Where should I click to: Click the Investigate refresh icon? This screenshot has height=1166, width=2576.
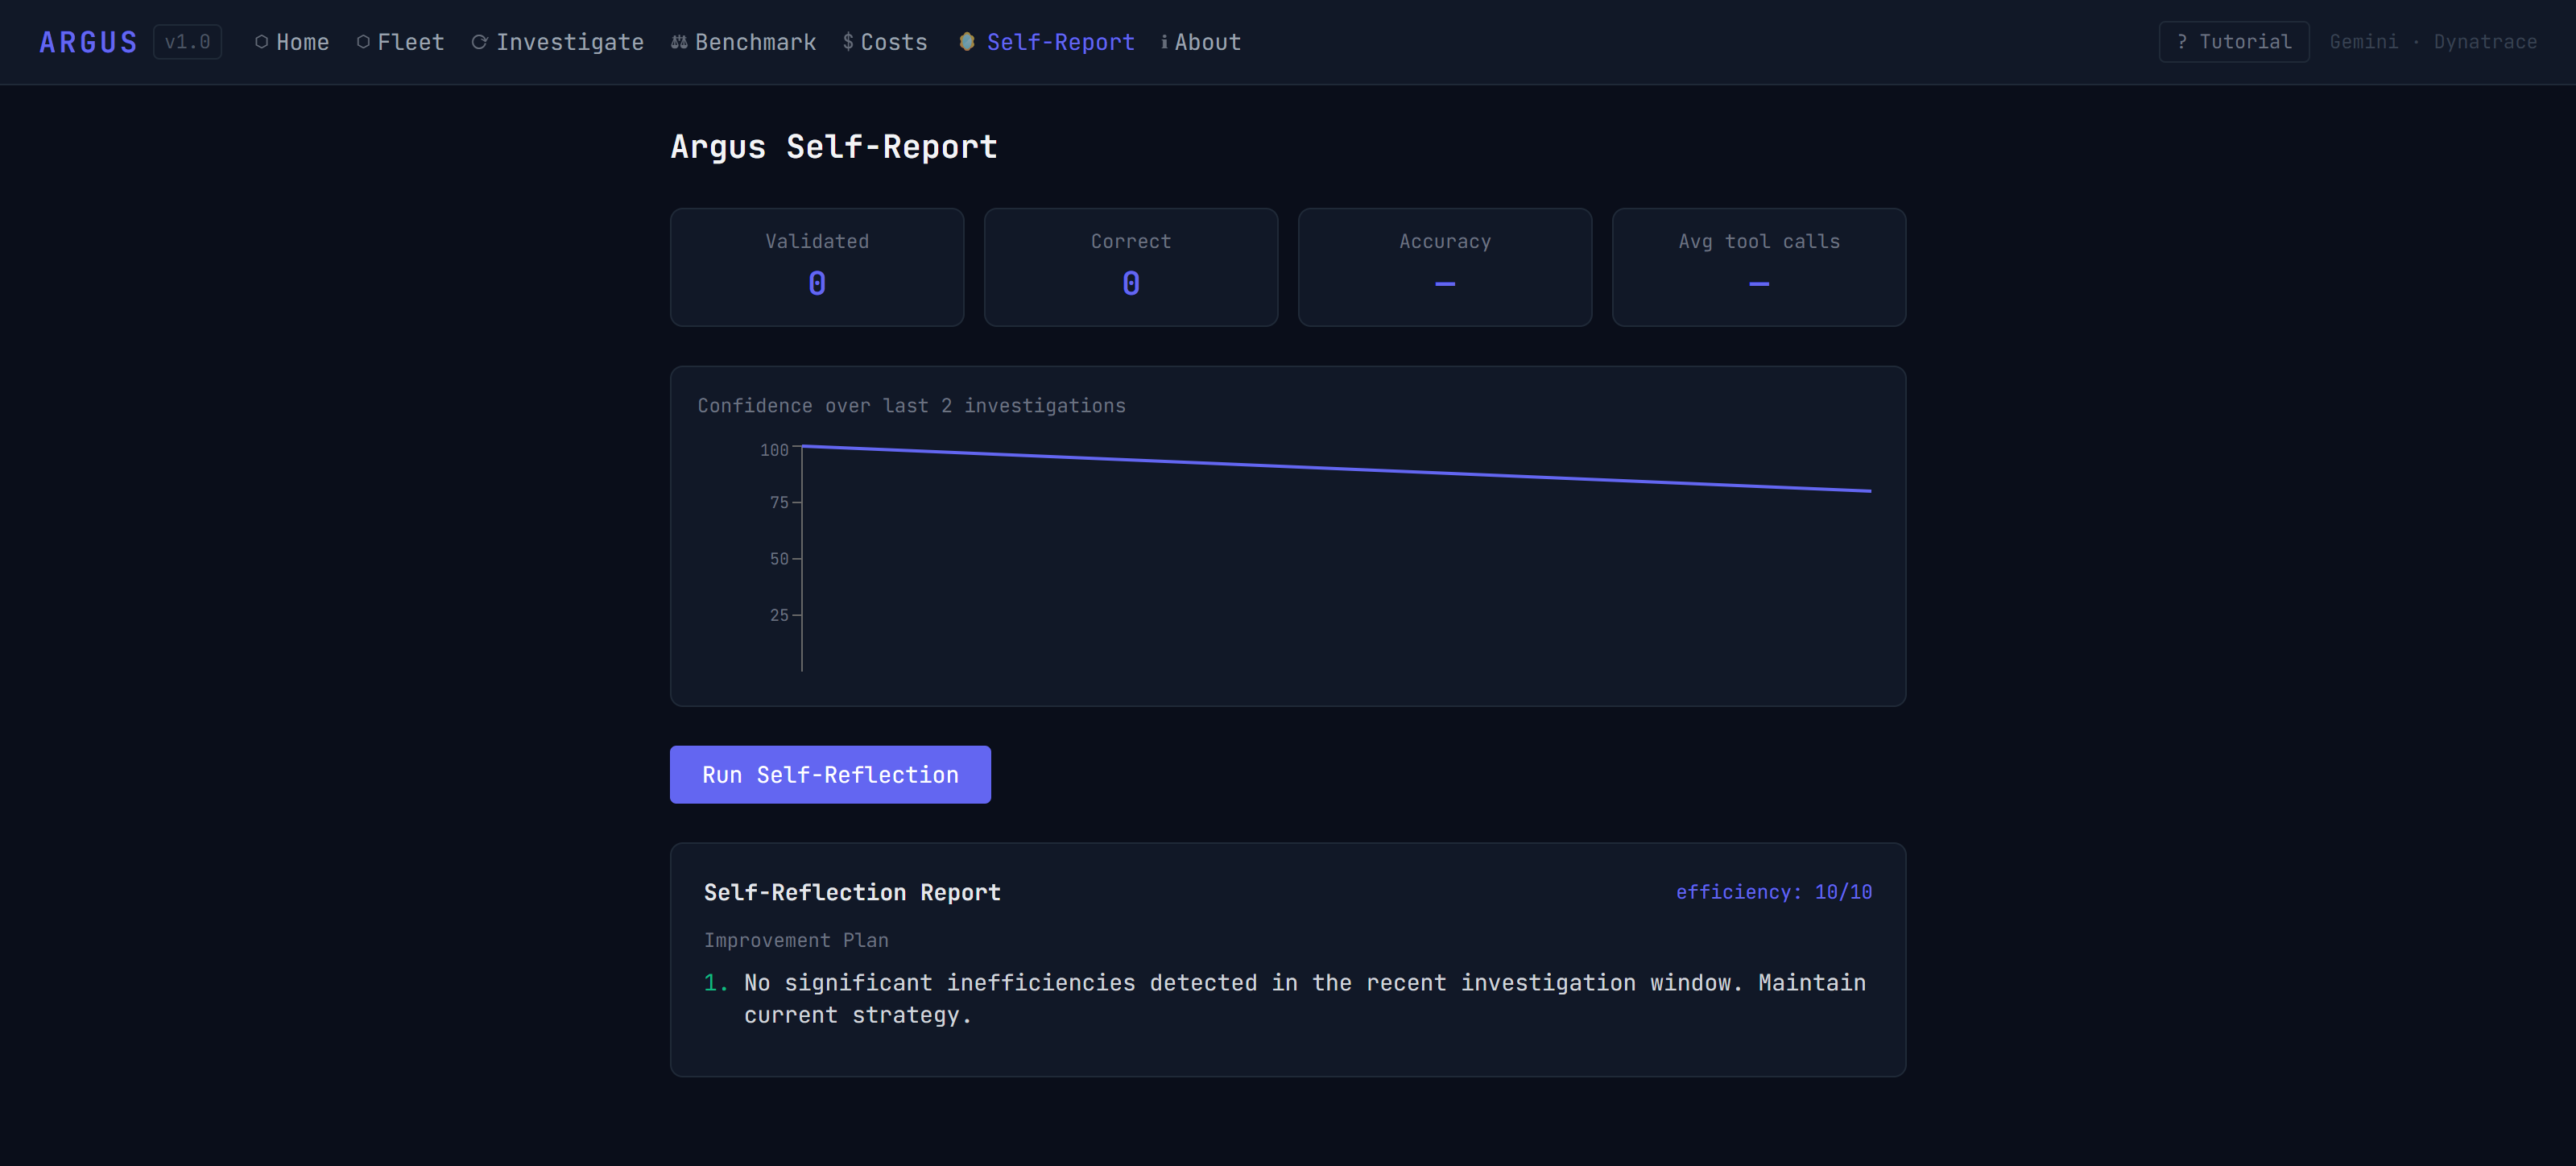click(x=479, y=42)
